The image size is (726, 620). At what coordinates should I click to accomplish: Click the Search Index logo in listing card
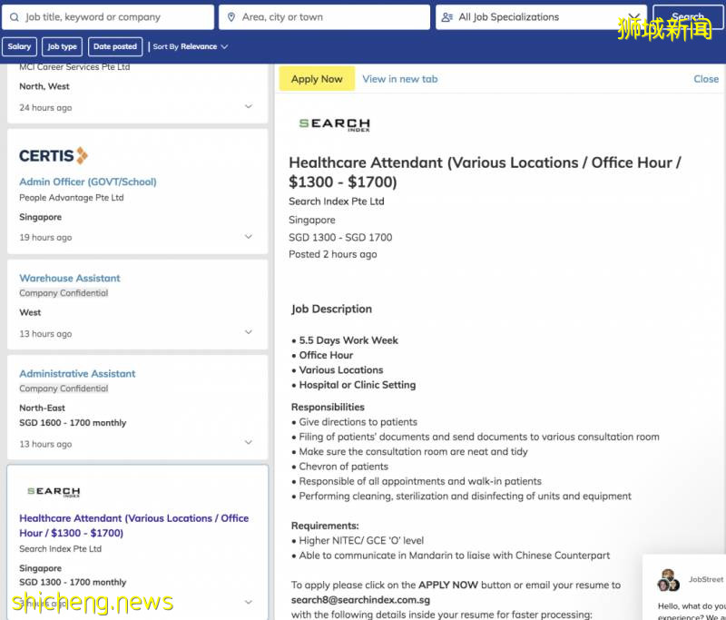[x=53, y=492]
